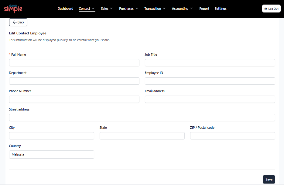The width and height of the screenshot is (284, 186).
Task: Go to the Report page
Action: pyautogui.click(x=204, y=9)
